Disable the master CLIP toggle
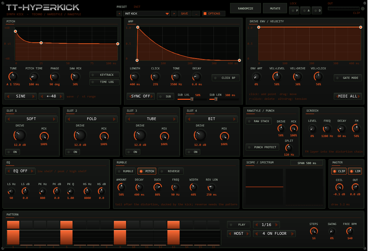This screenshot has width=368, height=251. [339, 171]
